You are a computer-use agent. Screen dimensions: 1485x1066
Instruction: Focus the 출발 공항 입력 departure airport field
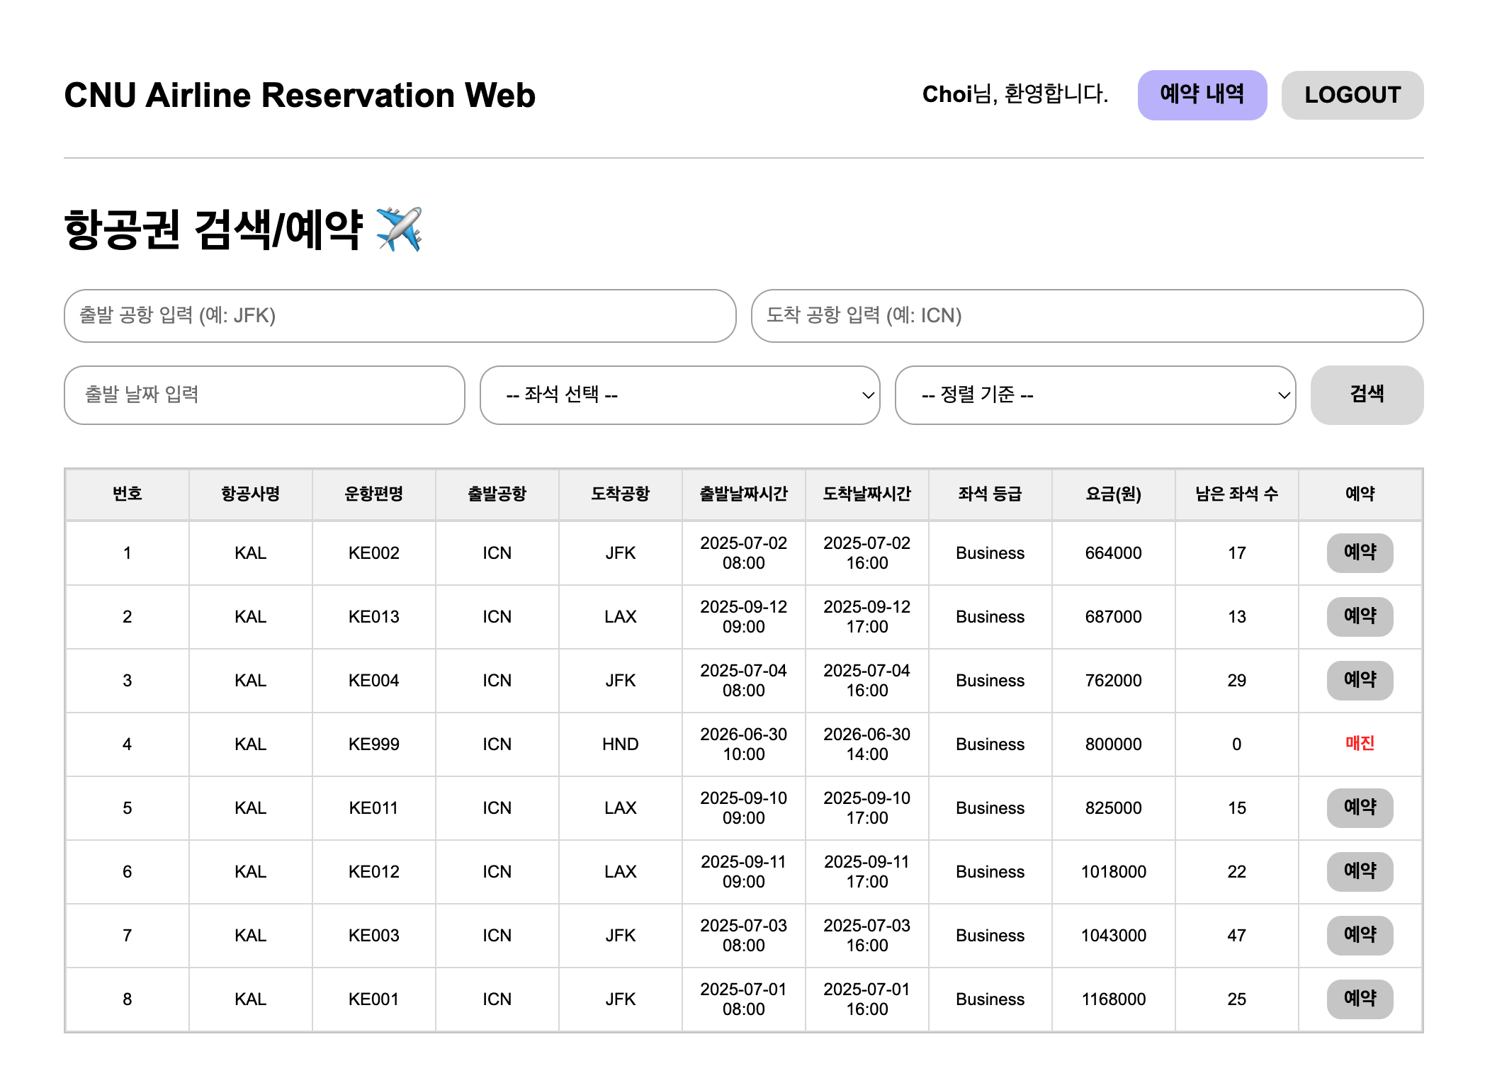(x=400, y=315)
